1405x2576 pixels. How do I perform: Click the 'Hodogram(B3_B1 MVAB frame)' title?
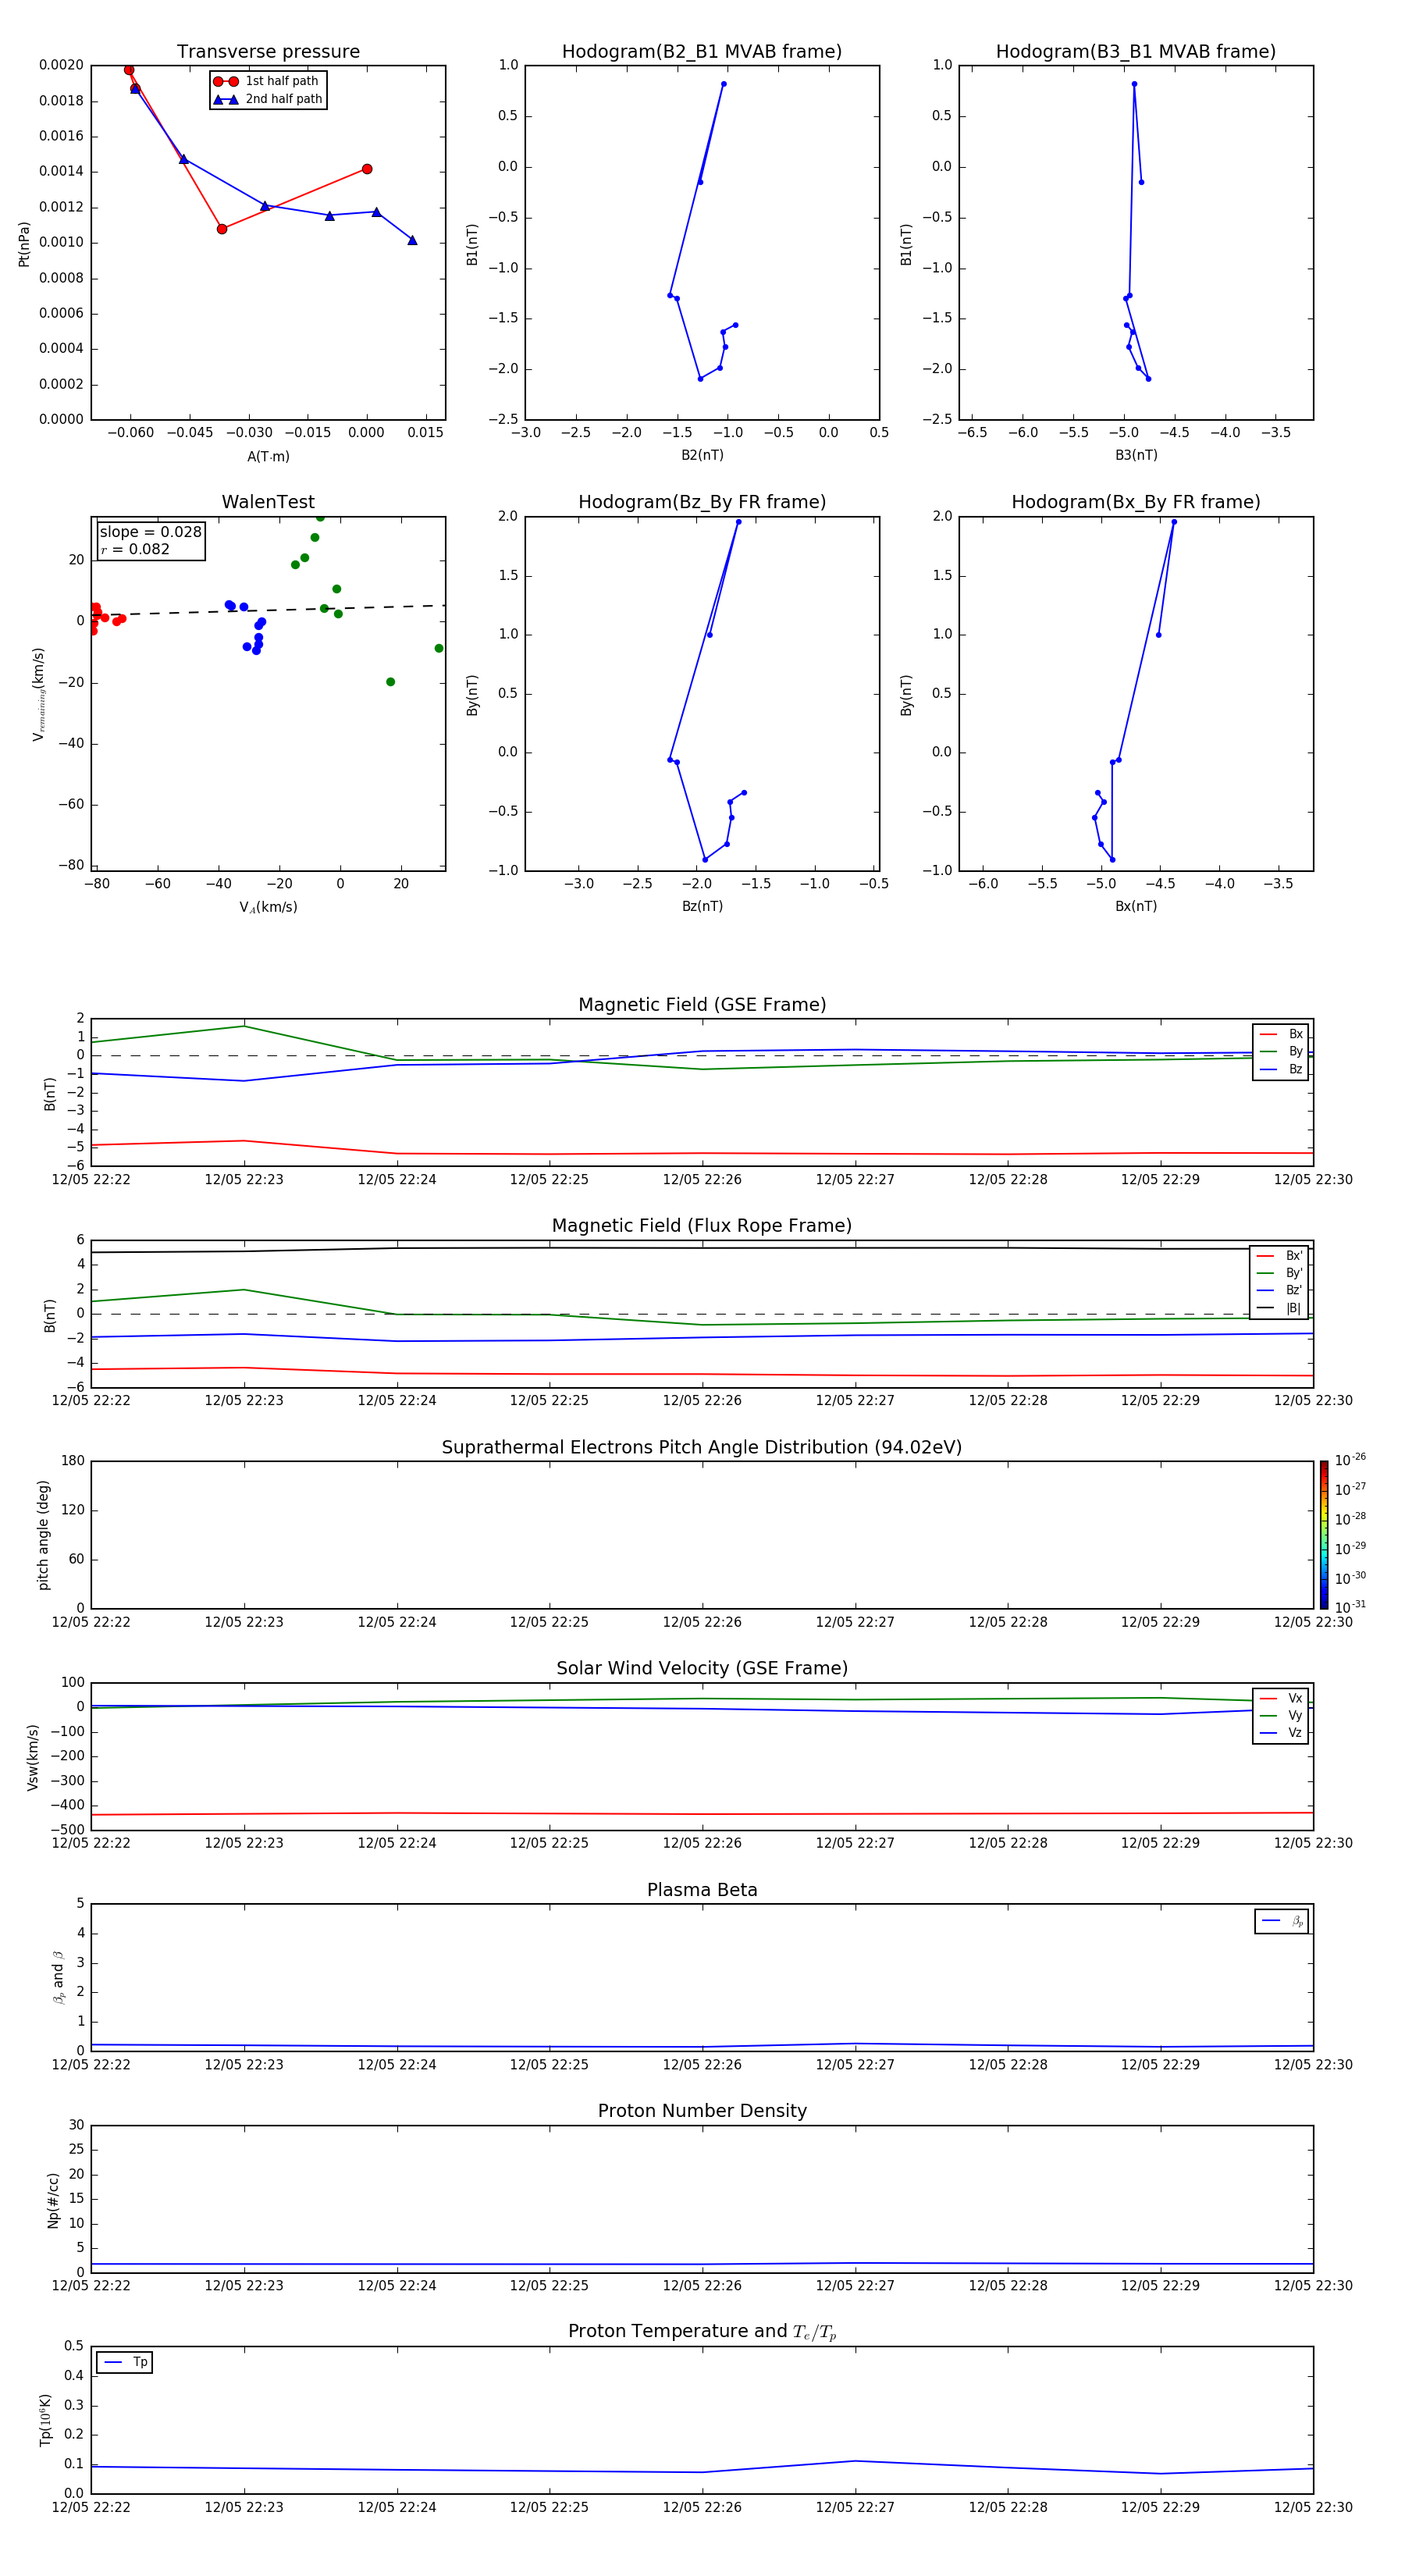pyautogui.click(x=1136, y=51)
